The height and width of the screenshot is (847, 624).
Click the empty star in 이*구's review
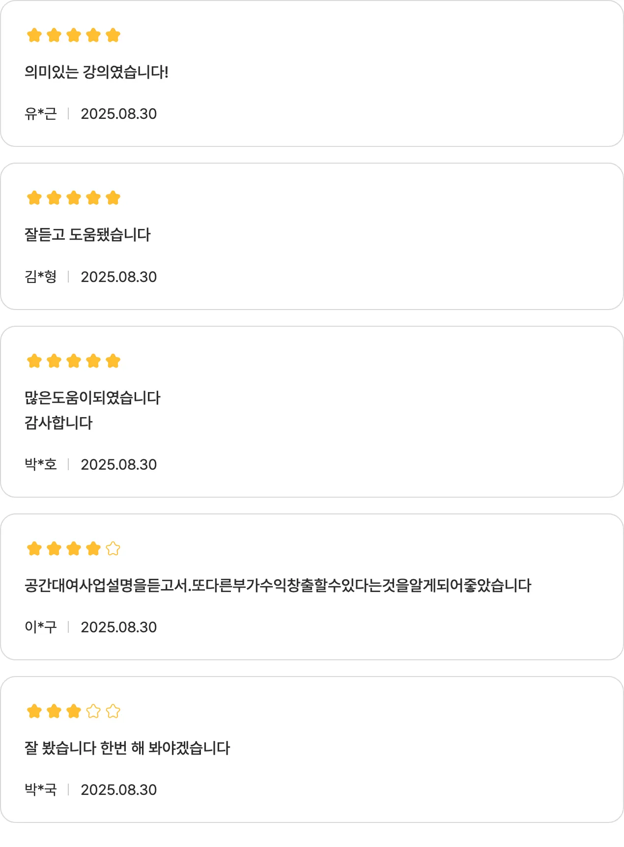click(113, 548)
